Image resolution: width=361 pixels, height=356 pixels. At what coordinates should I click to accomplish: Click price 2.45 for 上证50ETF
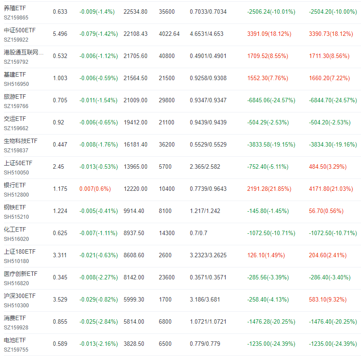58,166
